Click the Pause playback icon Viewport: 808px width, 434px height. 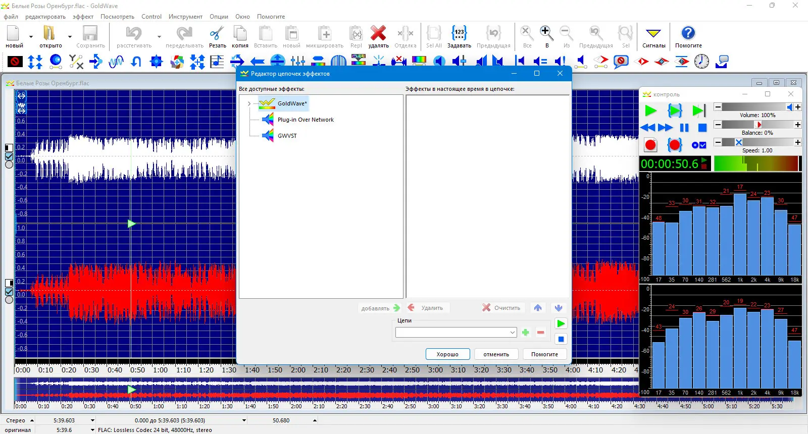click(x=684, y=128)
